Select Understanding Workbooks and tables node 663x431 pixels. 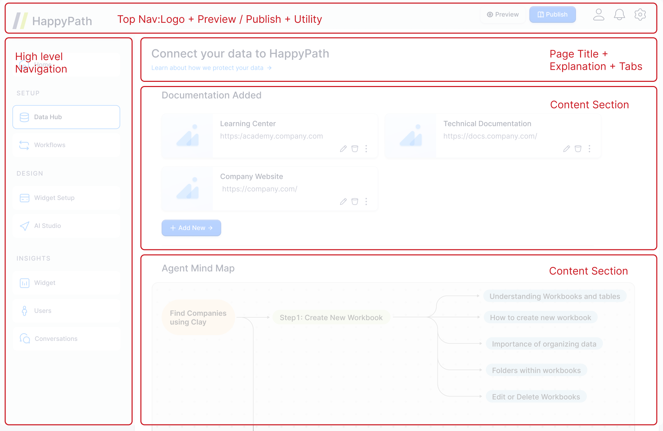pyautogui.click(x=555, y=296)
